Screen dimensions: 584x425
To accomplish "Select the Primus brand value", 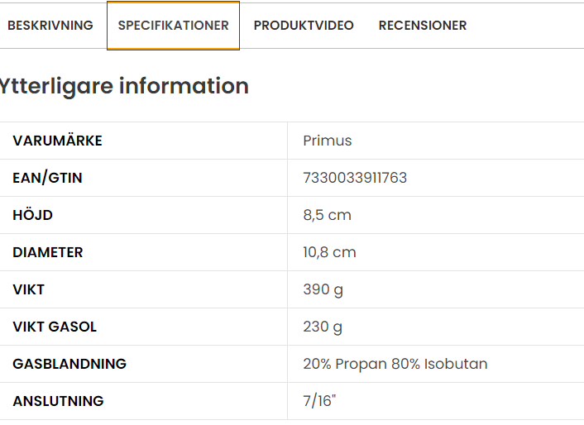I will coord(328,141).
